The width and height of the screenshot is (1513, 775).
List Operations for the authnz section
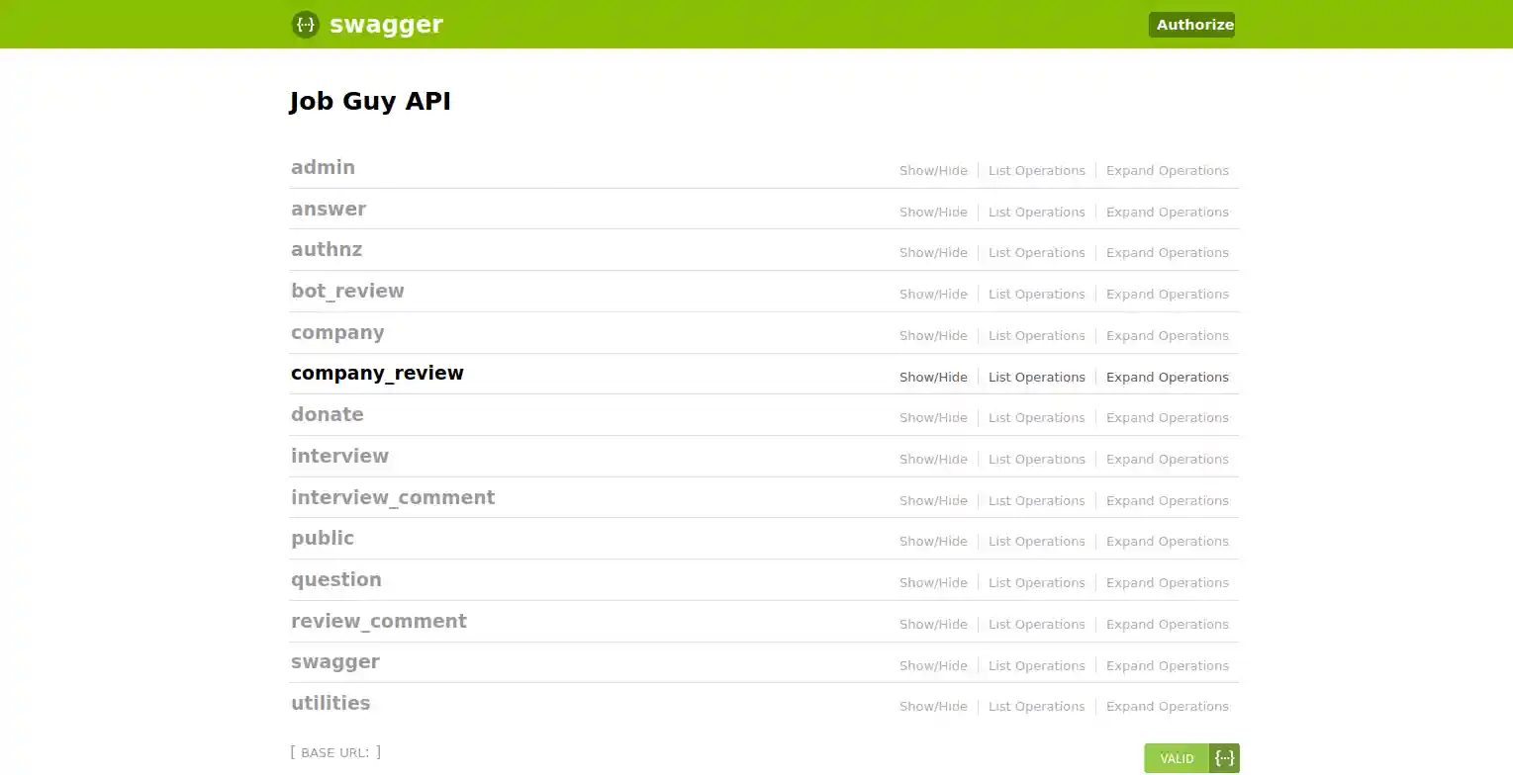click(x=1036, y=252)
